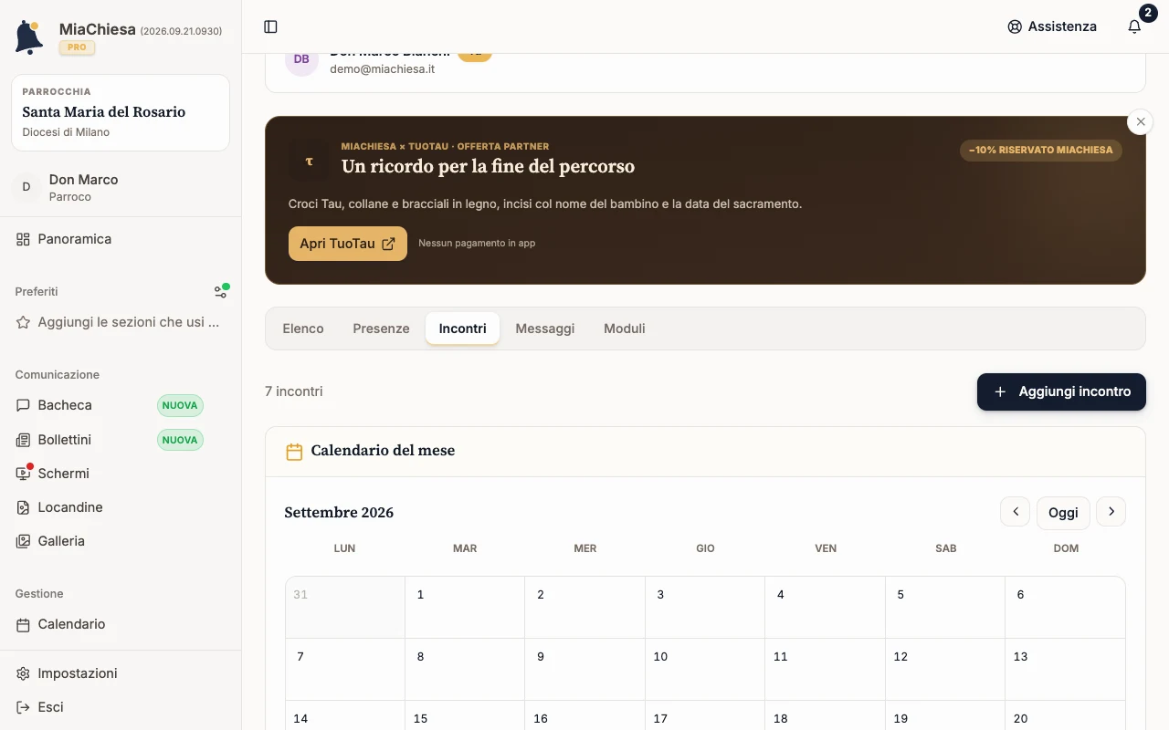Click the Don Marco Parroco profile
Image resolution: width=1169 pixels, height=730 pixels.
[x=121, y=187]
